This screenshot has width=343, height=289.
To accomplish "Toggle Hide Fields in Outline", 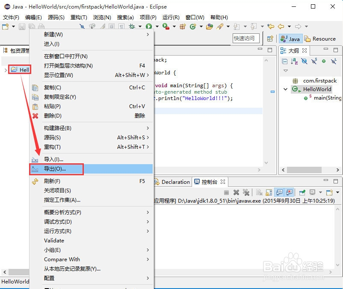I will tap(304, 61).
